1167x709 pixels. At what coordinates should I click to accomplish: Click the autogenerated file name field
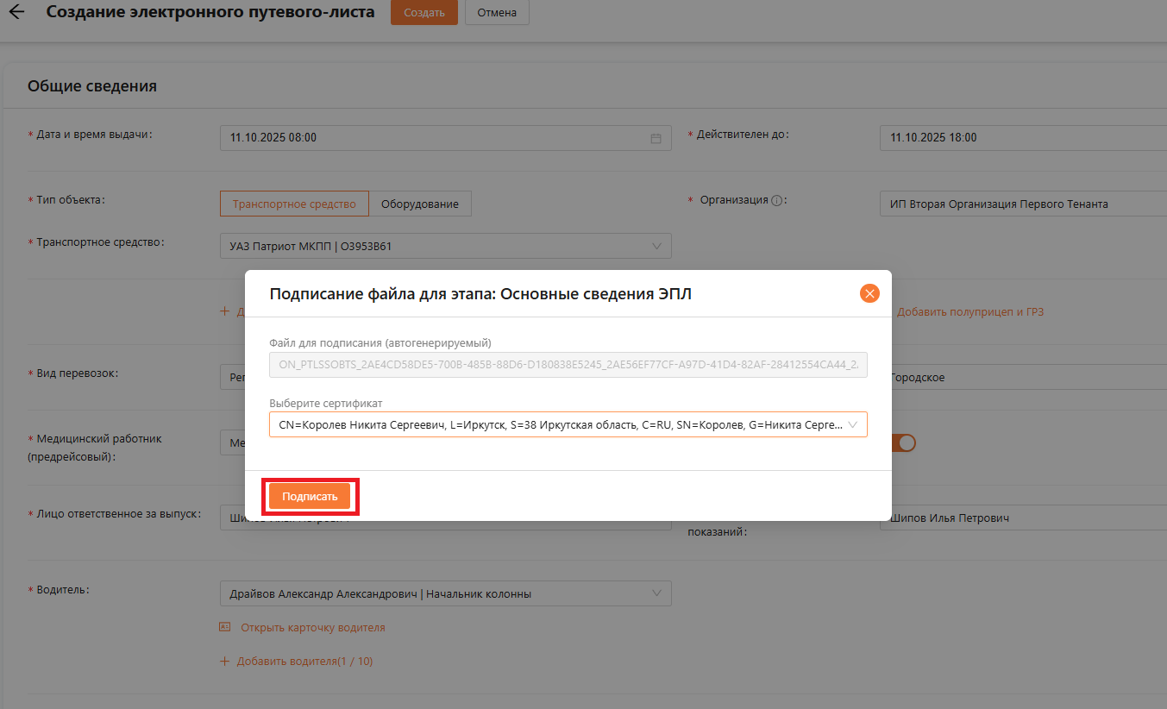coord(568,365)
